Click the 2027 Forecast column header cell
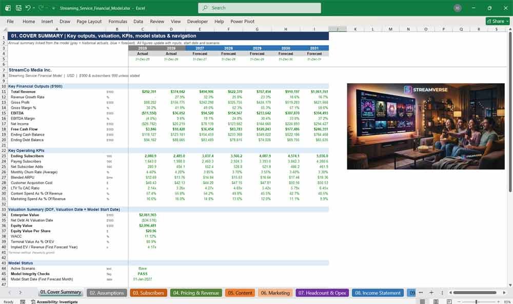Viewport: 513px width, 304px height. [200, 48]
